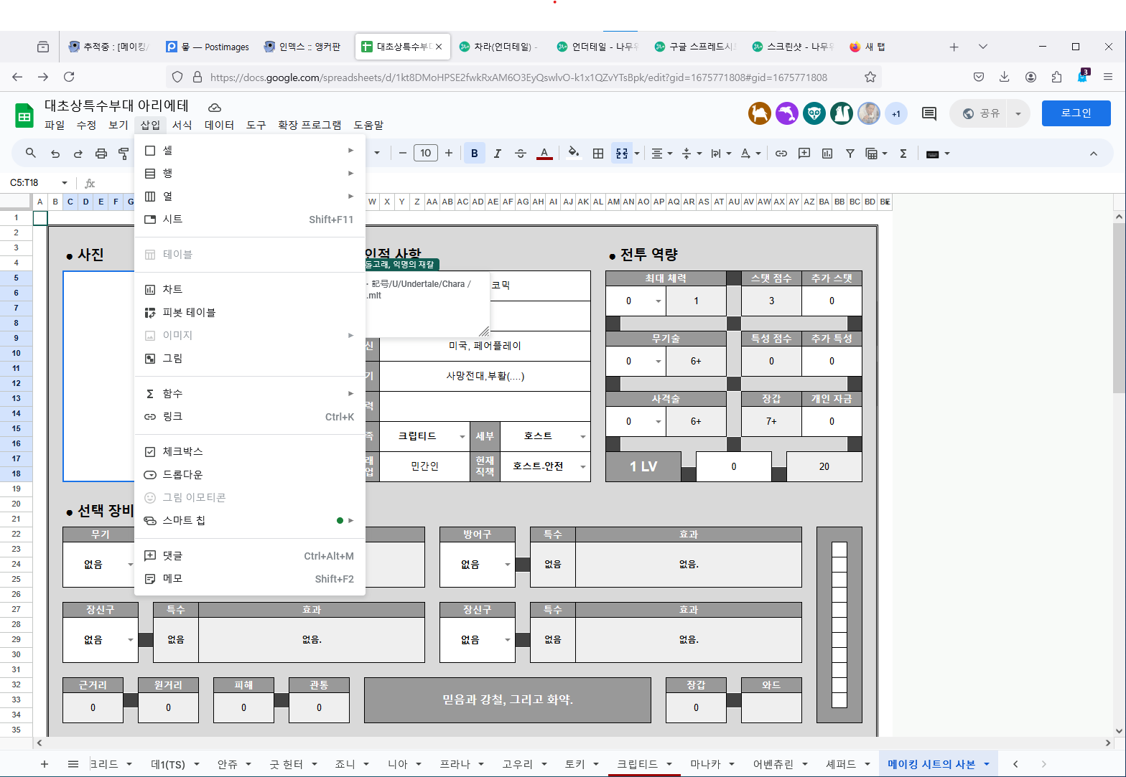This screenshot has height=777, width=1126.
Task: Click the print icon
Action: coord(101,154)
